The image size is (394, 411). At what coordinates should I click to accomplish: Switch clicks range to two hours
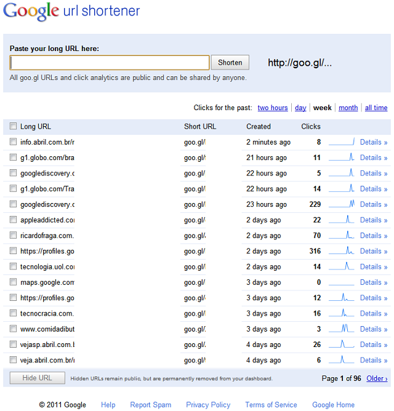[273, 108]
